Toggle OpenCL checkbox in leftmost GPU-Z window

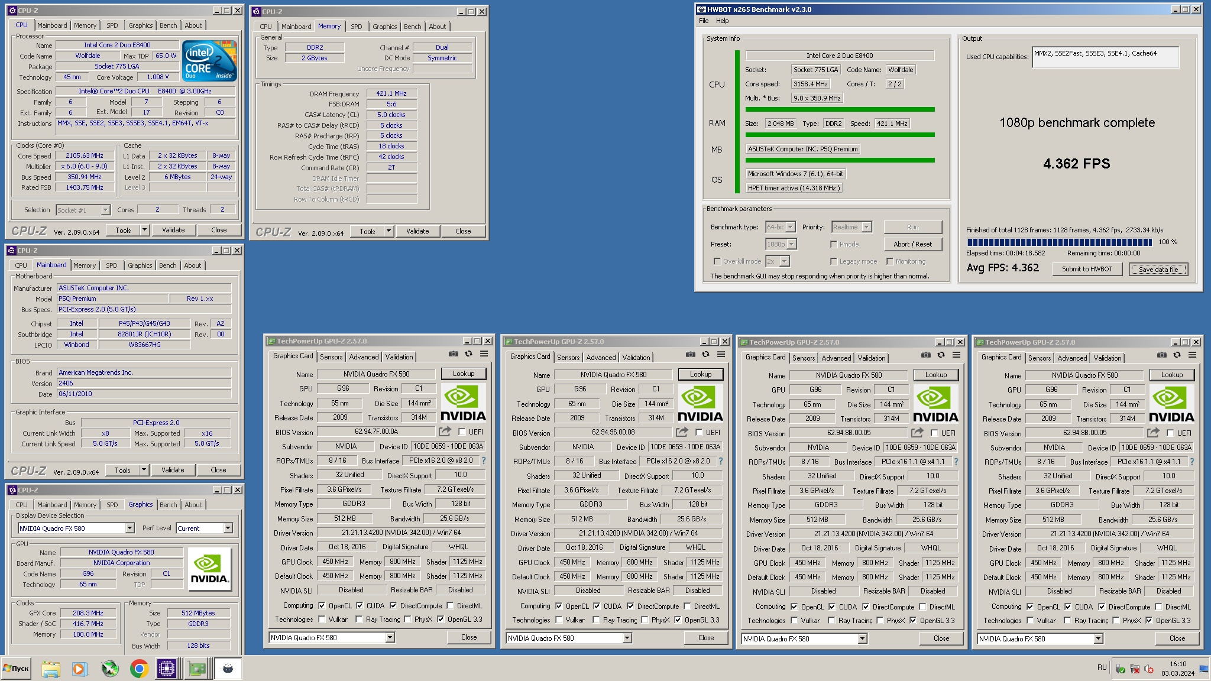[322, 605]
